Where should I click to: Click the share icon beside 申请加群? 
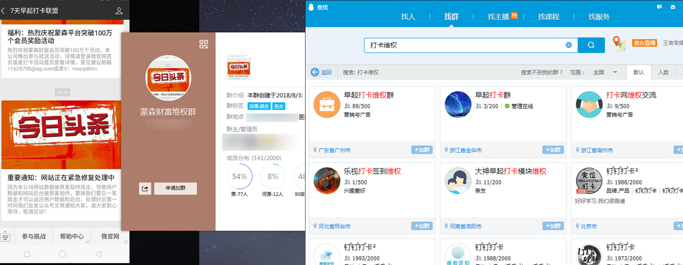point(145,189)
